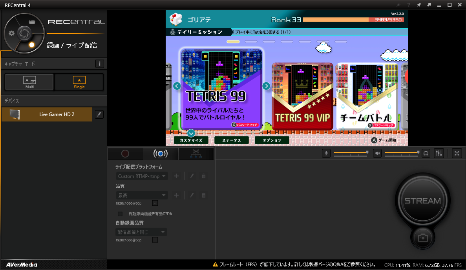Click the オプション button in preview

click(x=272, y=140)
